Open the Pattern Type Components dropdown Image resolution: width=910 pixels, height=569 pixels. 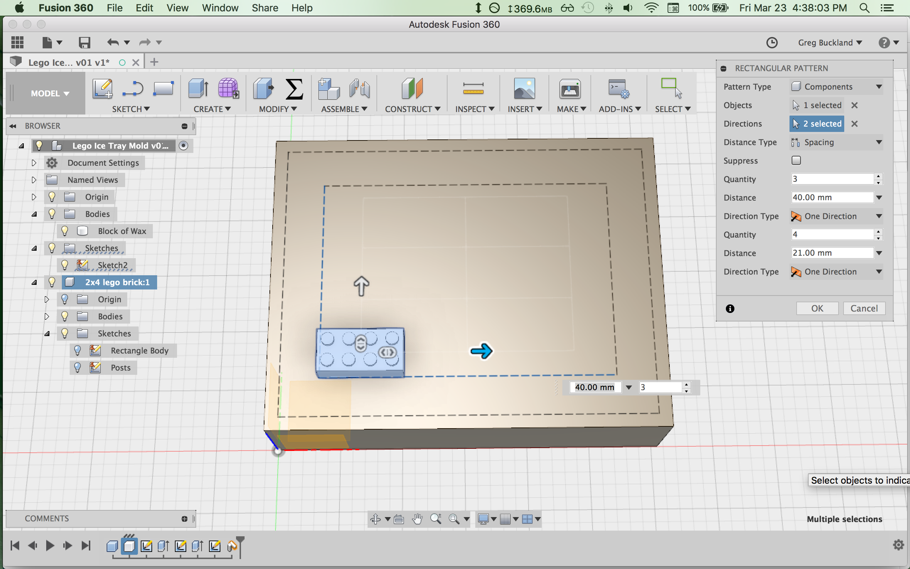836,86
